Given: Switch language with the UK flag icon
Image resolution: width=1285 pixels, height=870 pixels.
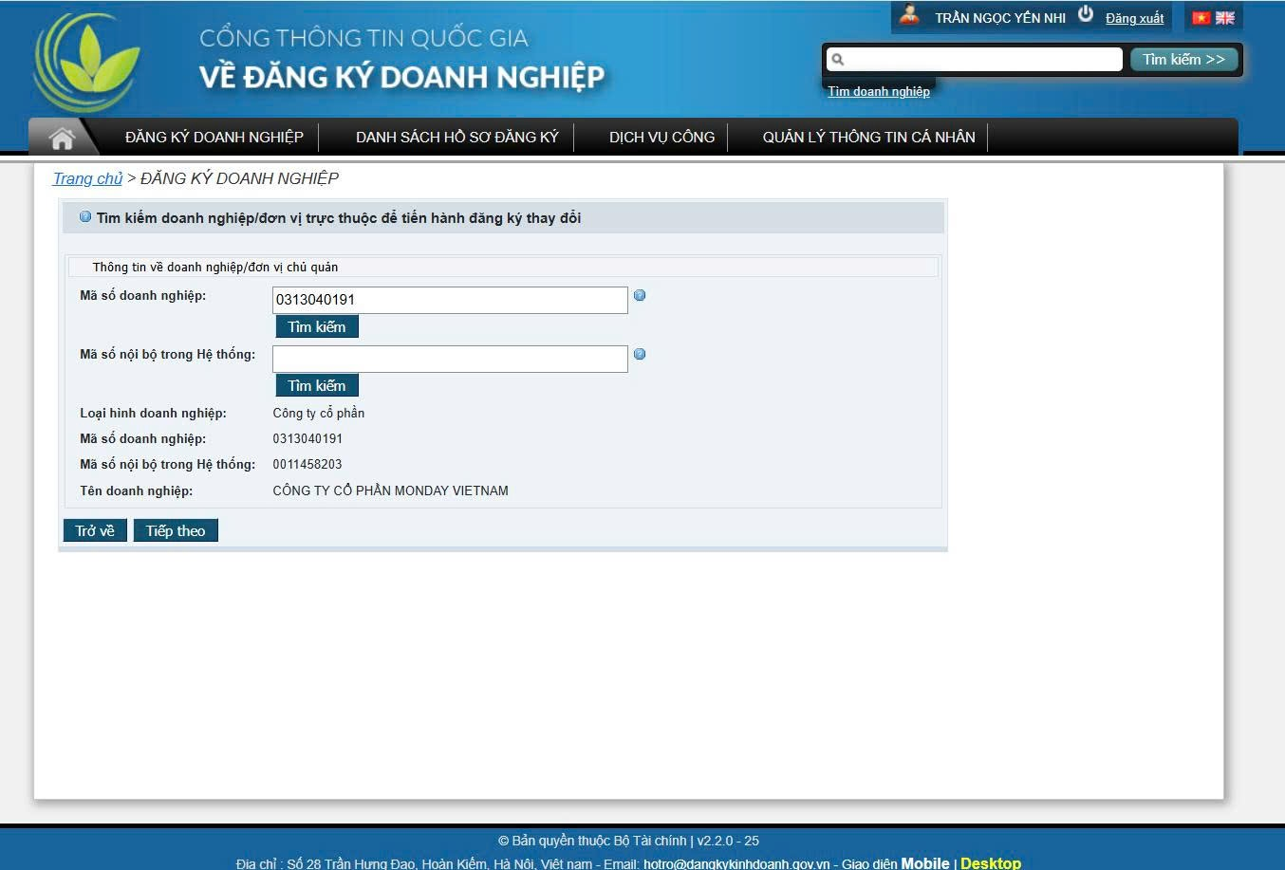Looking at the screenshot, I should 1225,18.
